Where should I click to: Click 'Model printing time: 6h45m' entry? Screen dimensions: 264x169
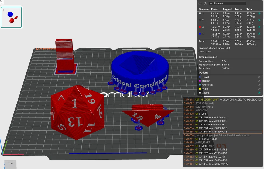tap(214, 65)
